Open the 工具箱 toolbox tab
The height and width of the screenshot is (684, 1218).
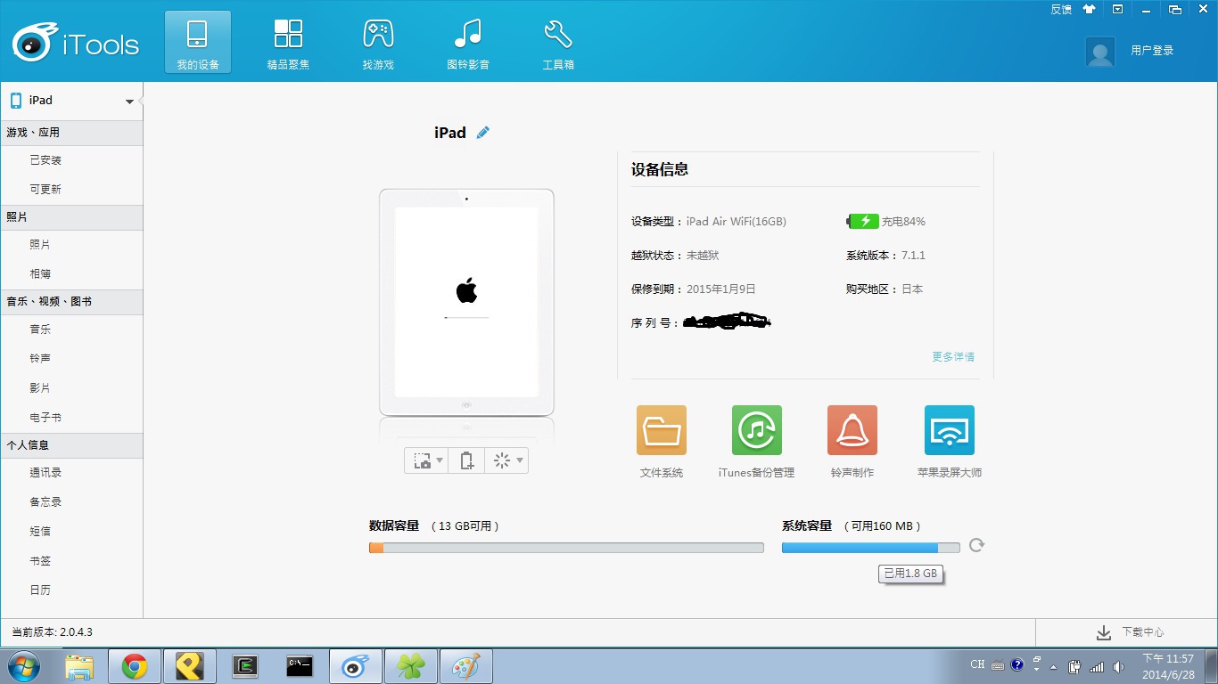click(558, 43)
